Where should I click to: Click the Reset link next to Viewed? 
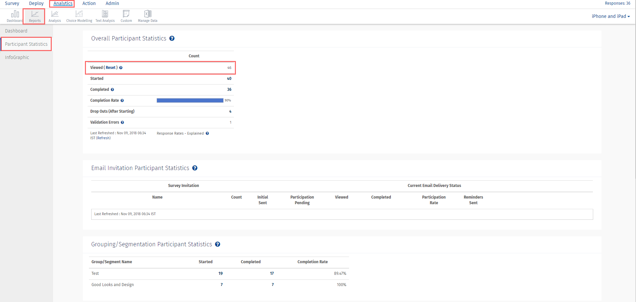pyautogui.click(x=110, y=68)
